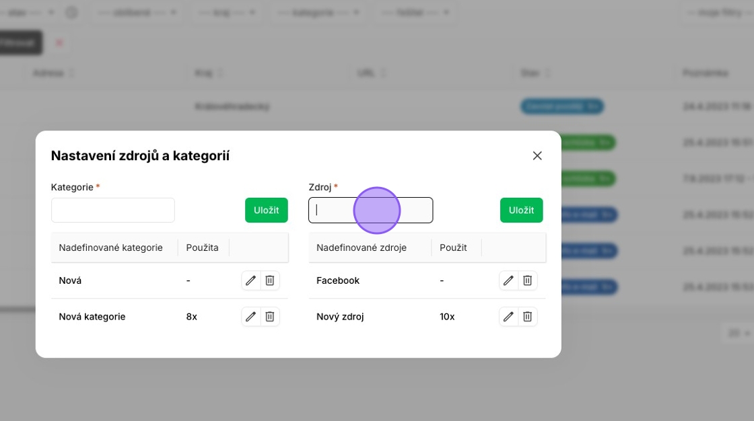Focus the Kategorie input field
Screen dimensions: 754x421
(x=113, y=210)
